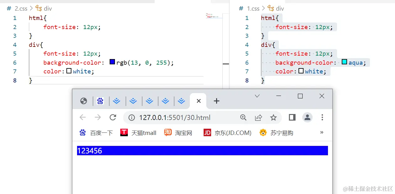Open the white color swatch in 1.css
395x194 pixels.
pyautogui.click(x=301, y=71)
